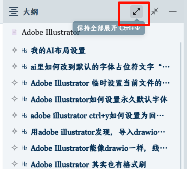Click the star icon beside ctrl+y如何设置为回
This screenshot has width=187, height=169.
click(15, 115)
